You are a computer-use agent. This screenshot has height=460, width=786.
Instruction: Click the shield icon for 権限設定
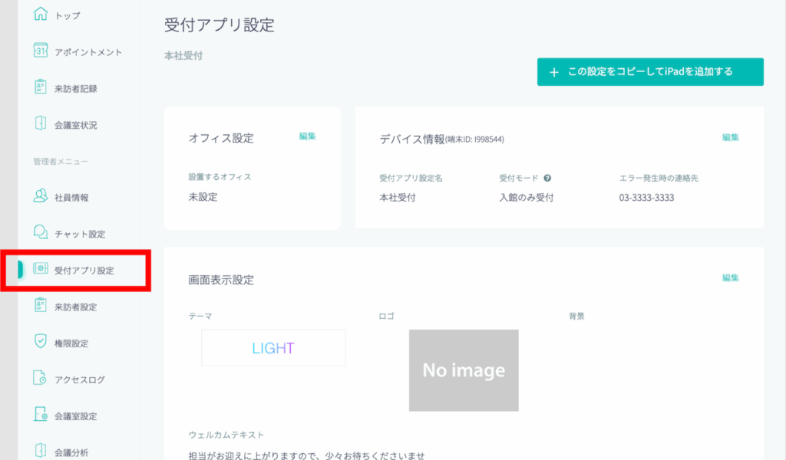[41, 342]
